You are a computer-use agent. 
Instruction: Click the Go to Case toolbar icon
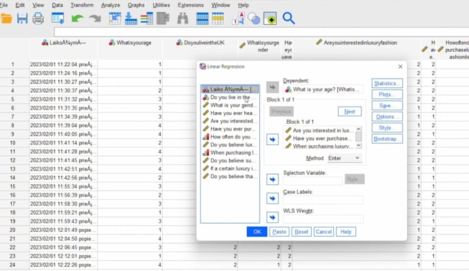[114, 19]
